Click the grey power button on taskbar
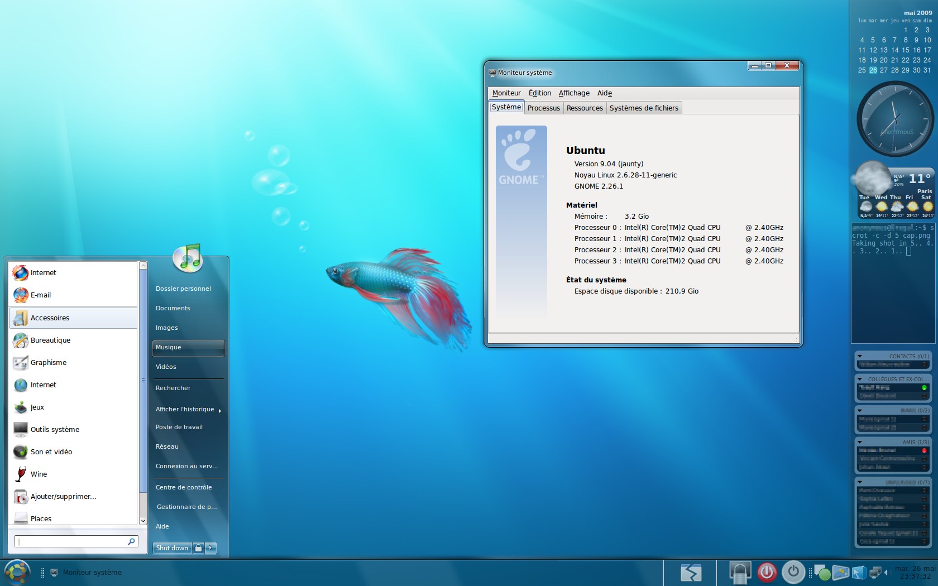The image size is (938, 586). (793, 571)
